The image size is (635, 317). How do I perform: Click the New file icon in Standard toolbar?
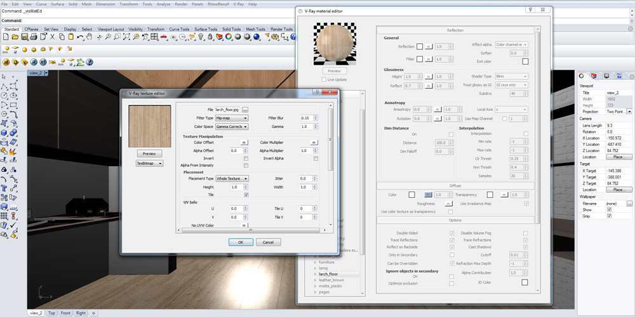(6, 37)
